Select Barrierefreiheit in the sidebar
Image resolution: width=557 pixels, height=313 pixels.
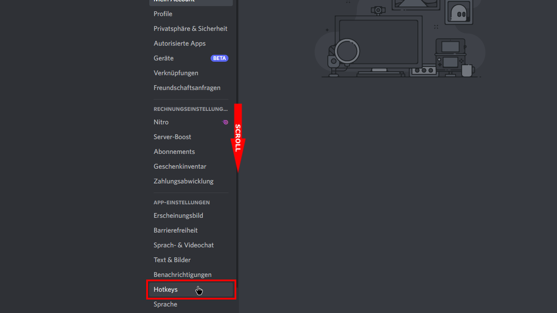[191, 230]
